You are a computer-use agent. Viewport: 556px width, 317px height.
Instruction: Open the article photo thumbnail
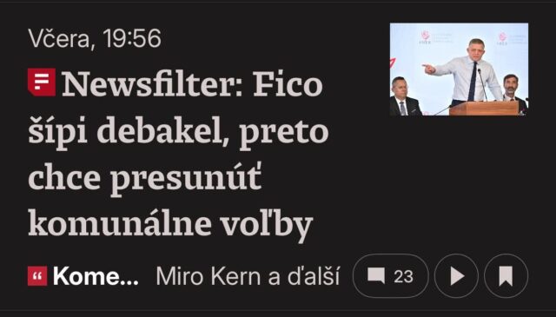point(460,69)
